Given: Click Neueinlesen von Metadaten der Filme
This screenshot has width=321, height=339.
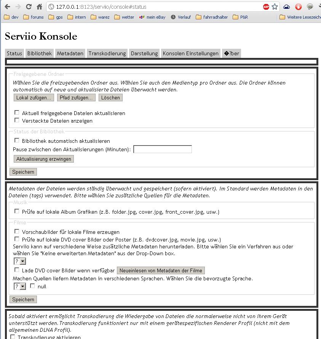Looking at the screenshot, I should pos(161,270).
